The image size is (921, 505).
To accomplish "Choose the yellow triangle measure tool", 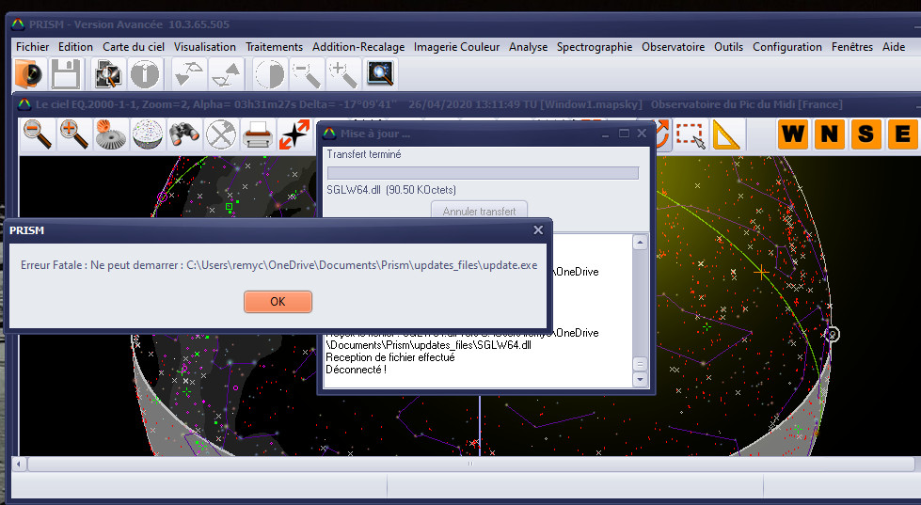I will [x=726, y=135].
